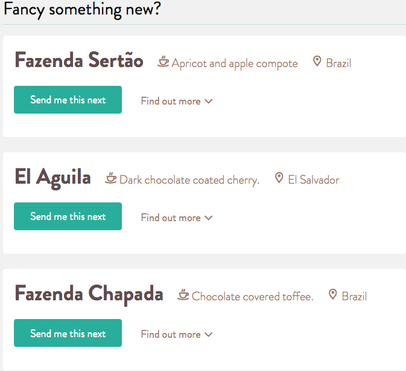This screenshot has height=371, width=406.
Task: Click the Apricot and apple compote tasting note
Action: 235,63
